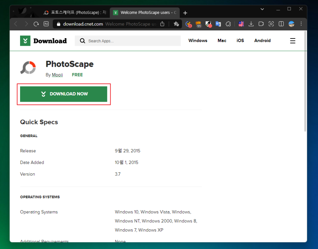Click the search magnifier icon
The image size is (318, 249).
(x=82, y=41)
